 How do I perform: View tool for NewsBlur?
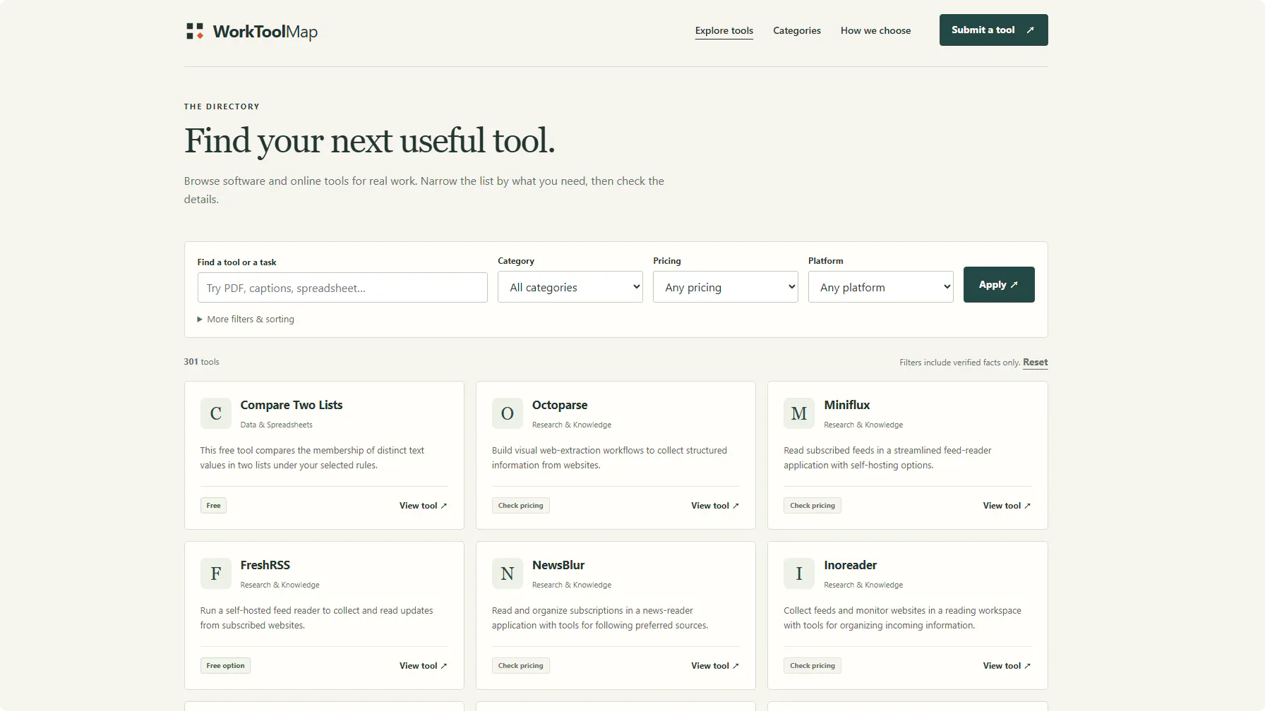coord(715,666)
